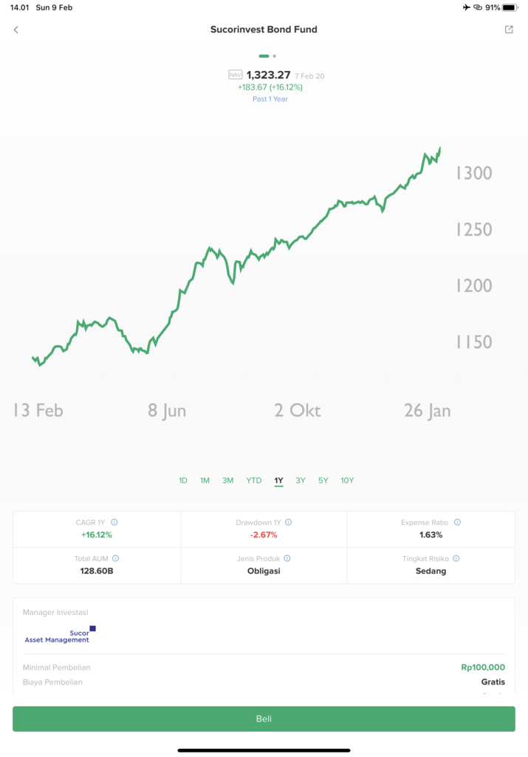Switch chart to 3M range
The image size is (528, 757).
pos(227,481)
